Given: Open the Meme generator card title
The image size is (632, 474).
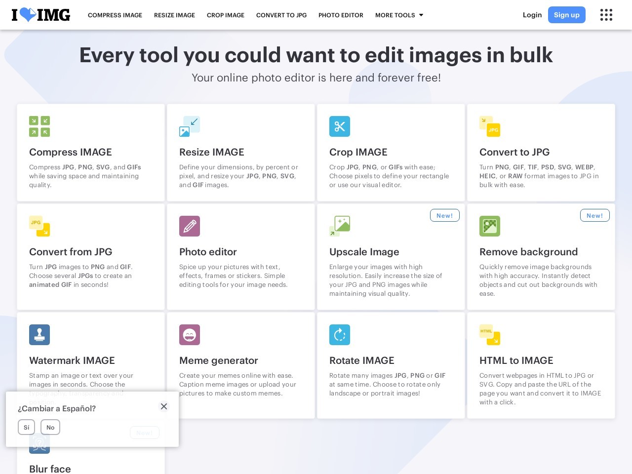Looking at the screenshot, I should click(x=219, y=361).
